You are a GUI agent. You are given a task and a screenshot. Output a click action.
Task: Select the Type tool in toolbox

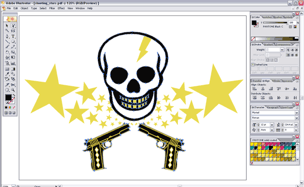click(13, 36)
